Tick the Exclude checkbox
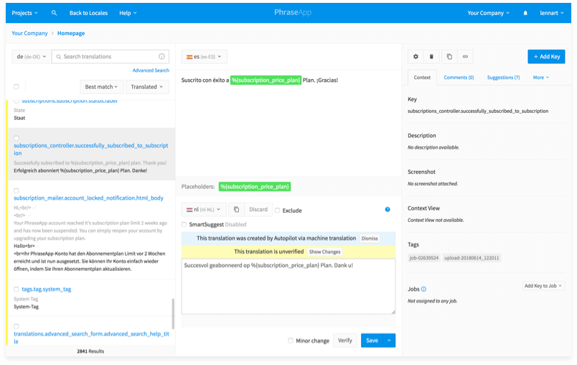The height and width of the screenshot is (365, 577). coord(278,211)
